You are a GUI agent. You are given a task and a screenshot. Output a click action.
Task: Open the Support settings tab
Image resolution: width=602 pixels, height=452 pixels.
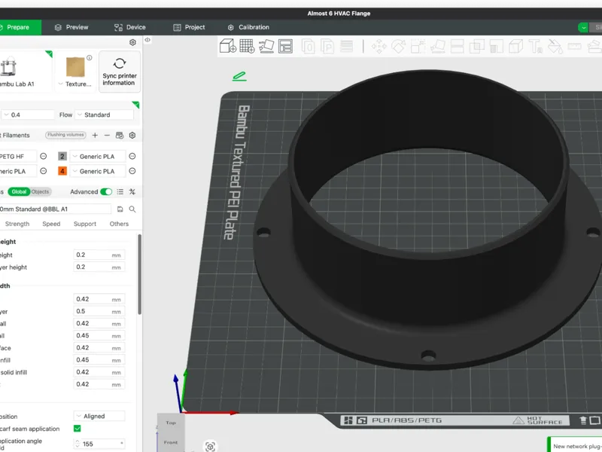(85, 224)
